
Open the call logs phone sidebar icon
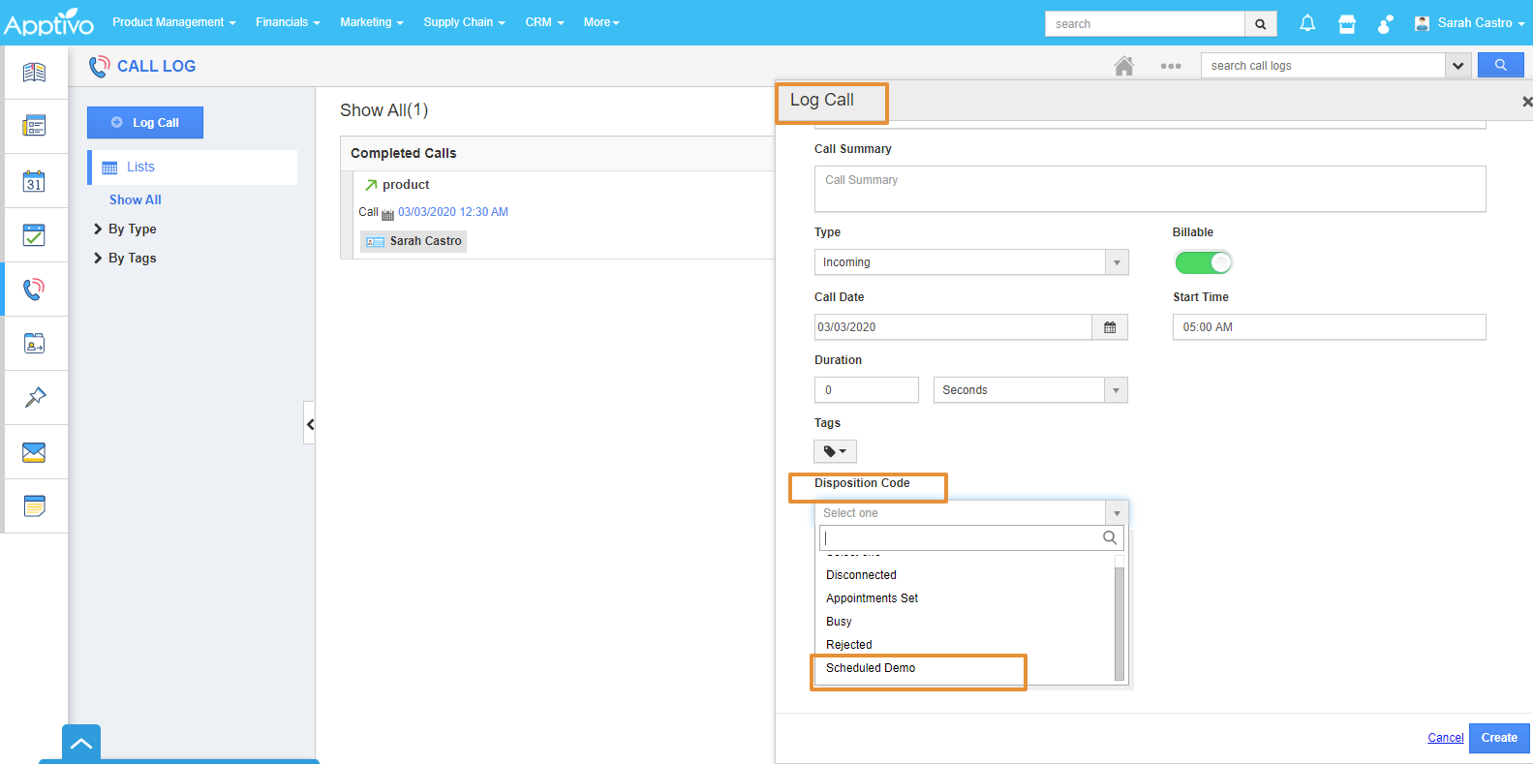(x=34, y=289)
